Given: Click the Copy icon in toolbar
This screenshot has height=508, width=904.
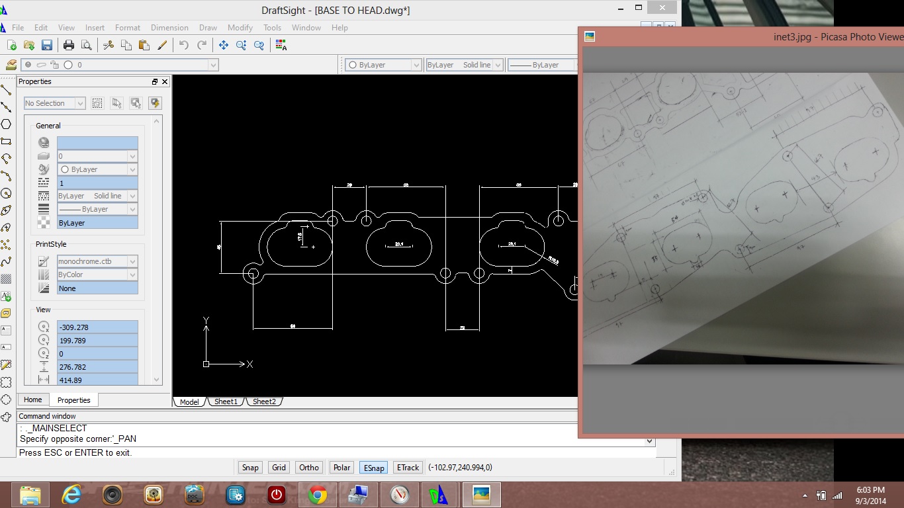Looking at the screenshot, I should point(126,45).
